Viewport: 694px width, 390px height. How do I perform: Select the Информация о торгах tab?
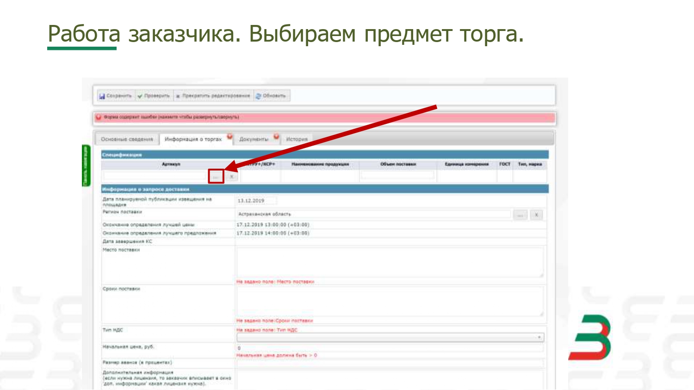click(193, 139)
